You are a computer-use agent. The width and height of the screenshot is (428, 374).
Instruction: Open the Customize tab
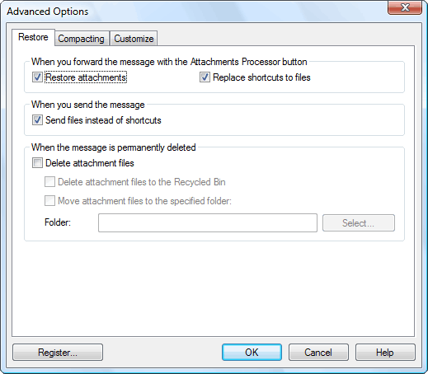click(134, 39)
